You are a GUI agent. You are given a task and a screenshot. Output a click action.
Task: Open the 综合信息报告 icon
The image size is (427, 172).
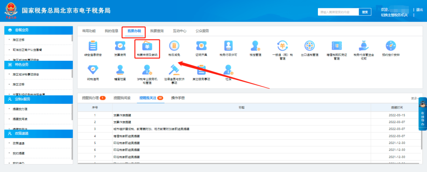tap(93, 46)
